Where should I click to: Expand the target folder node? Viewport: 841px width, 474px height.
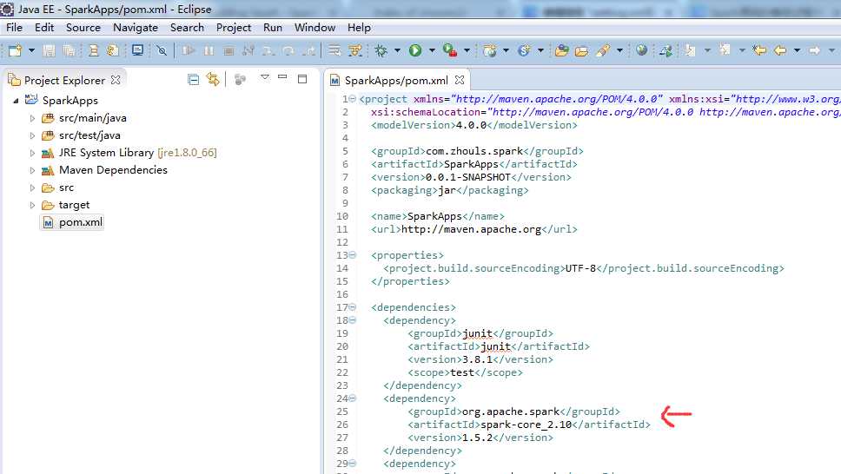click(32, 205)
